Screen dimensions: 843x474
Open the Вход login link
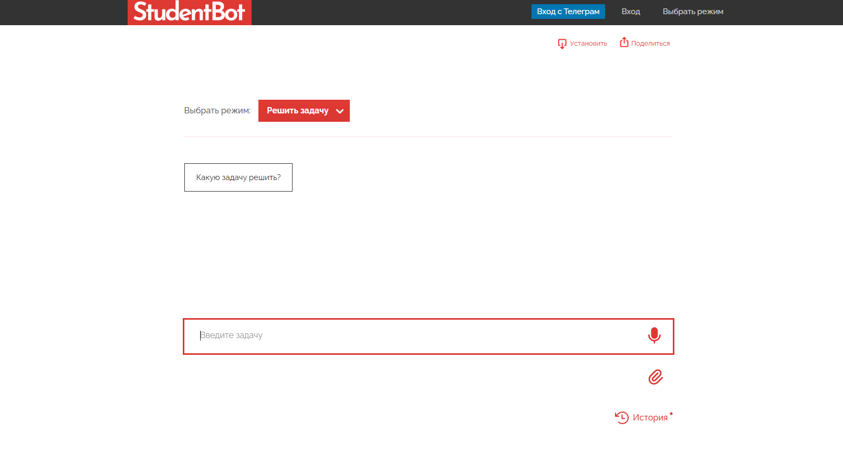tap(630, 12)
